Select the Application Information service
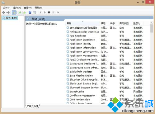This screenshot has width=155, height=114. point(105,48)
